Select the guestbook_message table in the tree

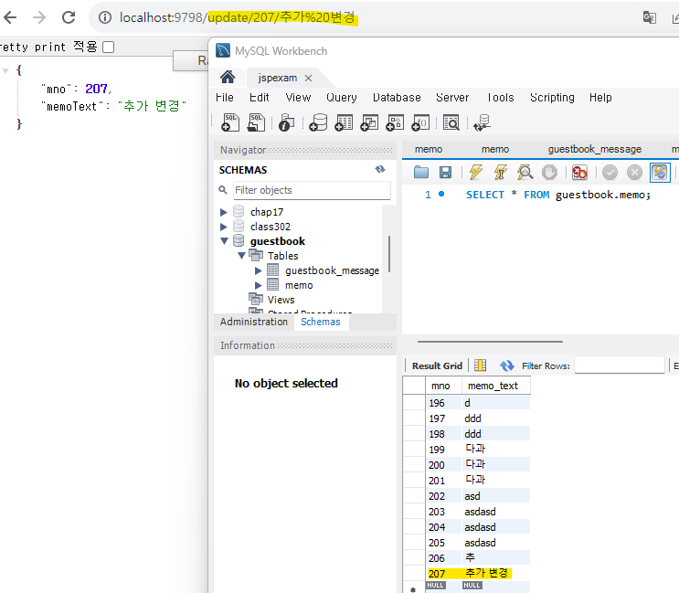pos(332,271)
